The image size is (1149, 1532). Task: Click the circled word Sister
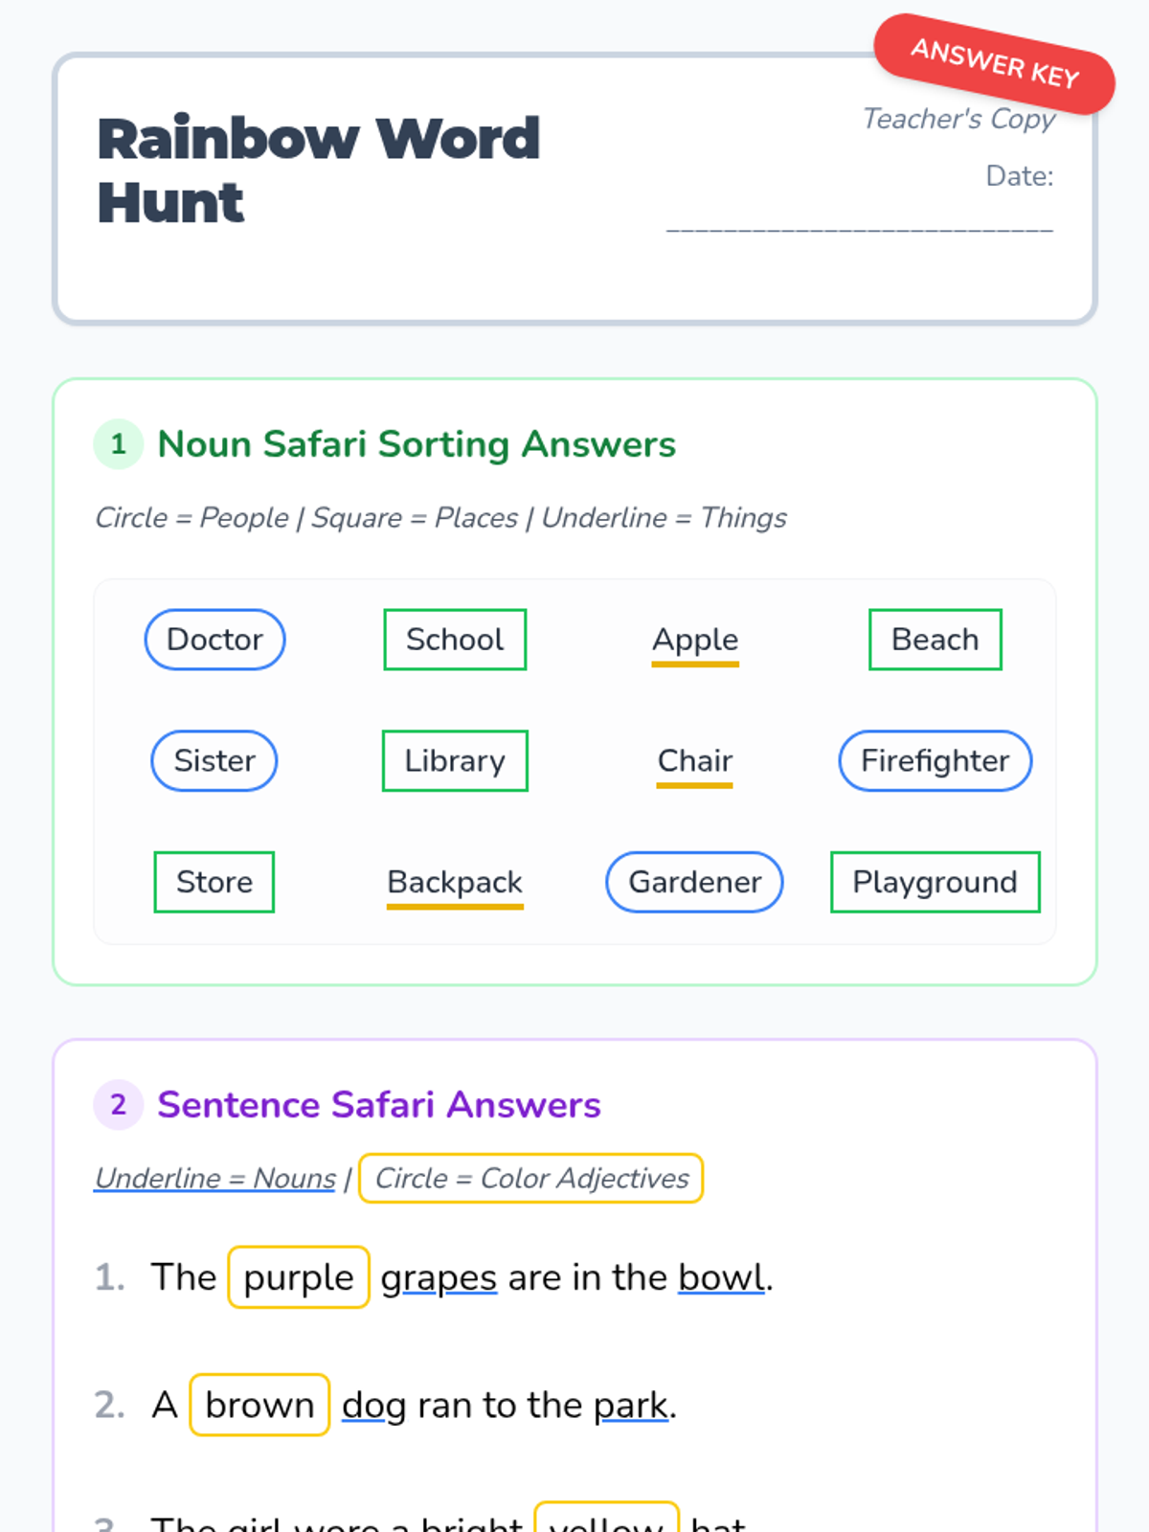tap(214, 761)
